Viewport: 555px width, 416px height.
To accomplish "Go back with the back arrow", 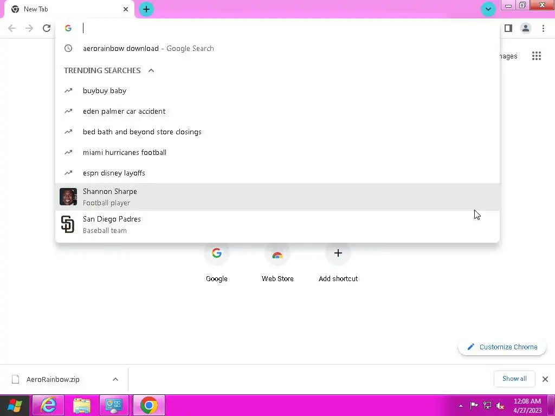I will click(x=12, y=28).
